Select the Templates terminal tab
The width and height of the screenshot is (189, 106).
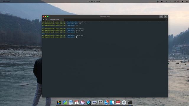(x=54, y=20)
